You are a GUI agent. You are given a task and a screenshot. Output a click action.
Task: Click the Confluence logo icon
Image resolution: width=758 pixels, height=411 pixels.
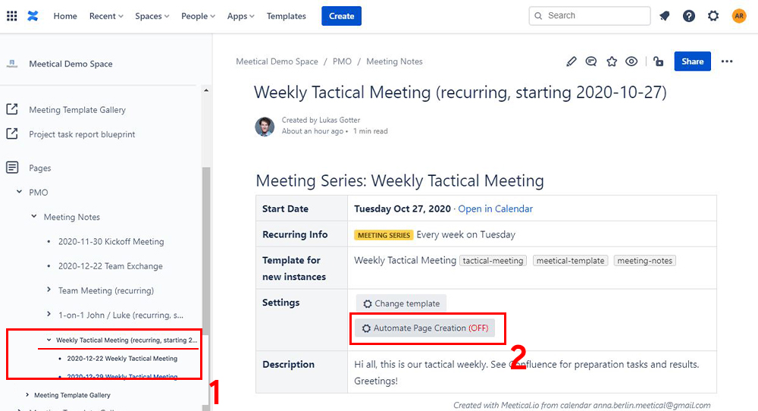[33, 16]
